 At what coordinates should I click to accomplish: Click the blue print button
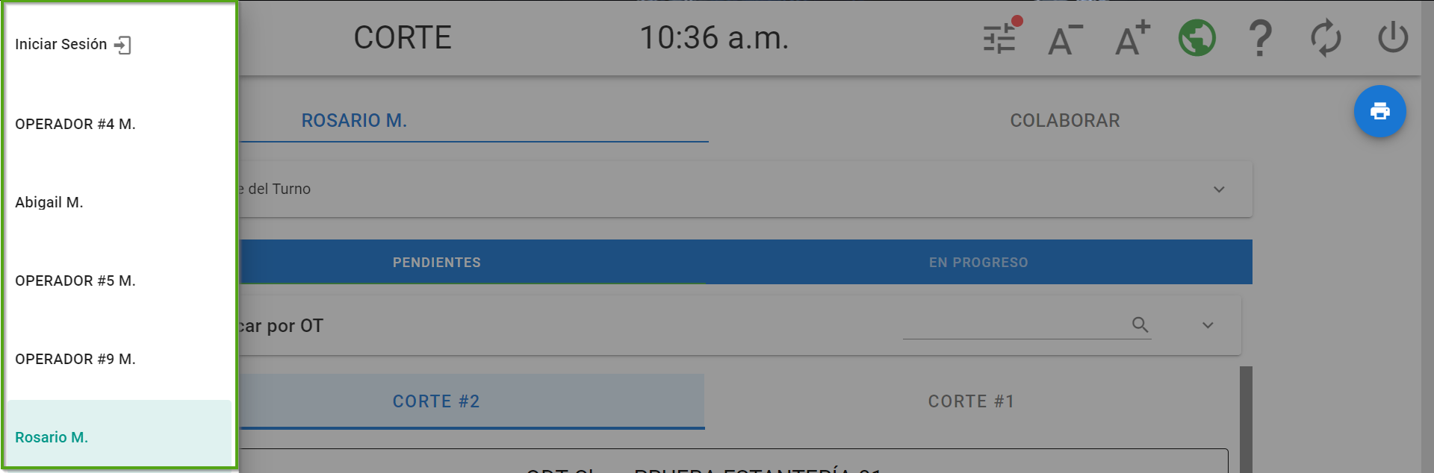point(1379,112)
